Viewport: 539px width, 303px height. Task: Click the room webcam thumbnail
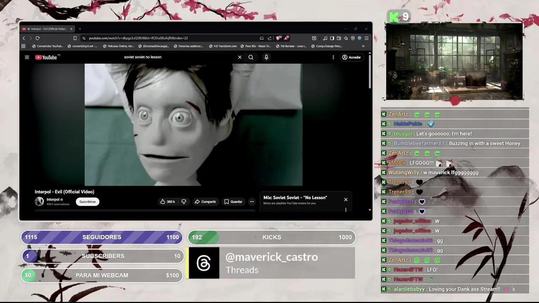(454, 61)
